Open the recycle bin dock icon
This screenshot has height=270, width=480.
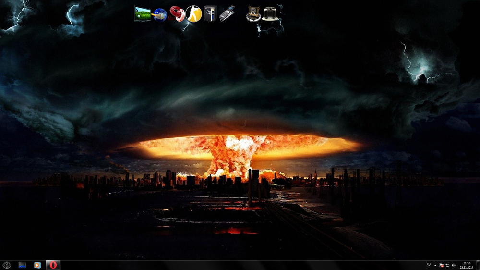click(271, 13)
